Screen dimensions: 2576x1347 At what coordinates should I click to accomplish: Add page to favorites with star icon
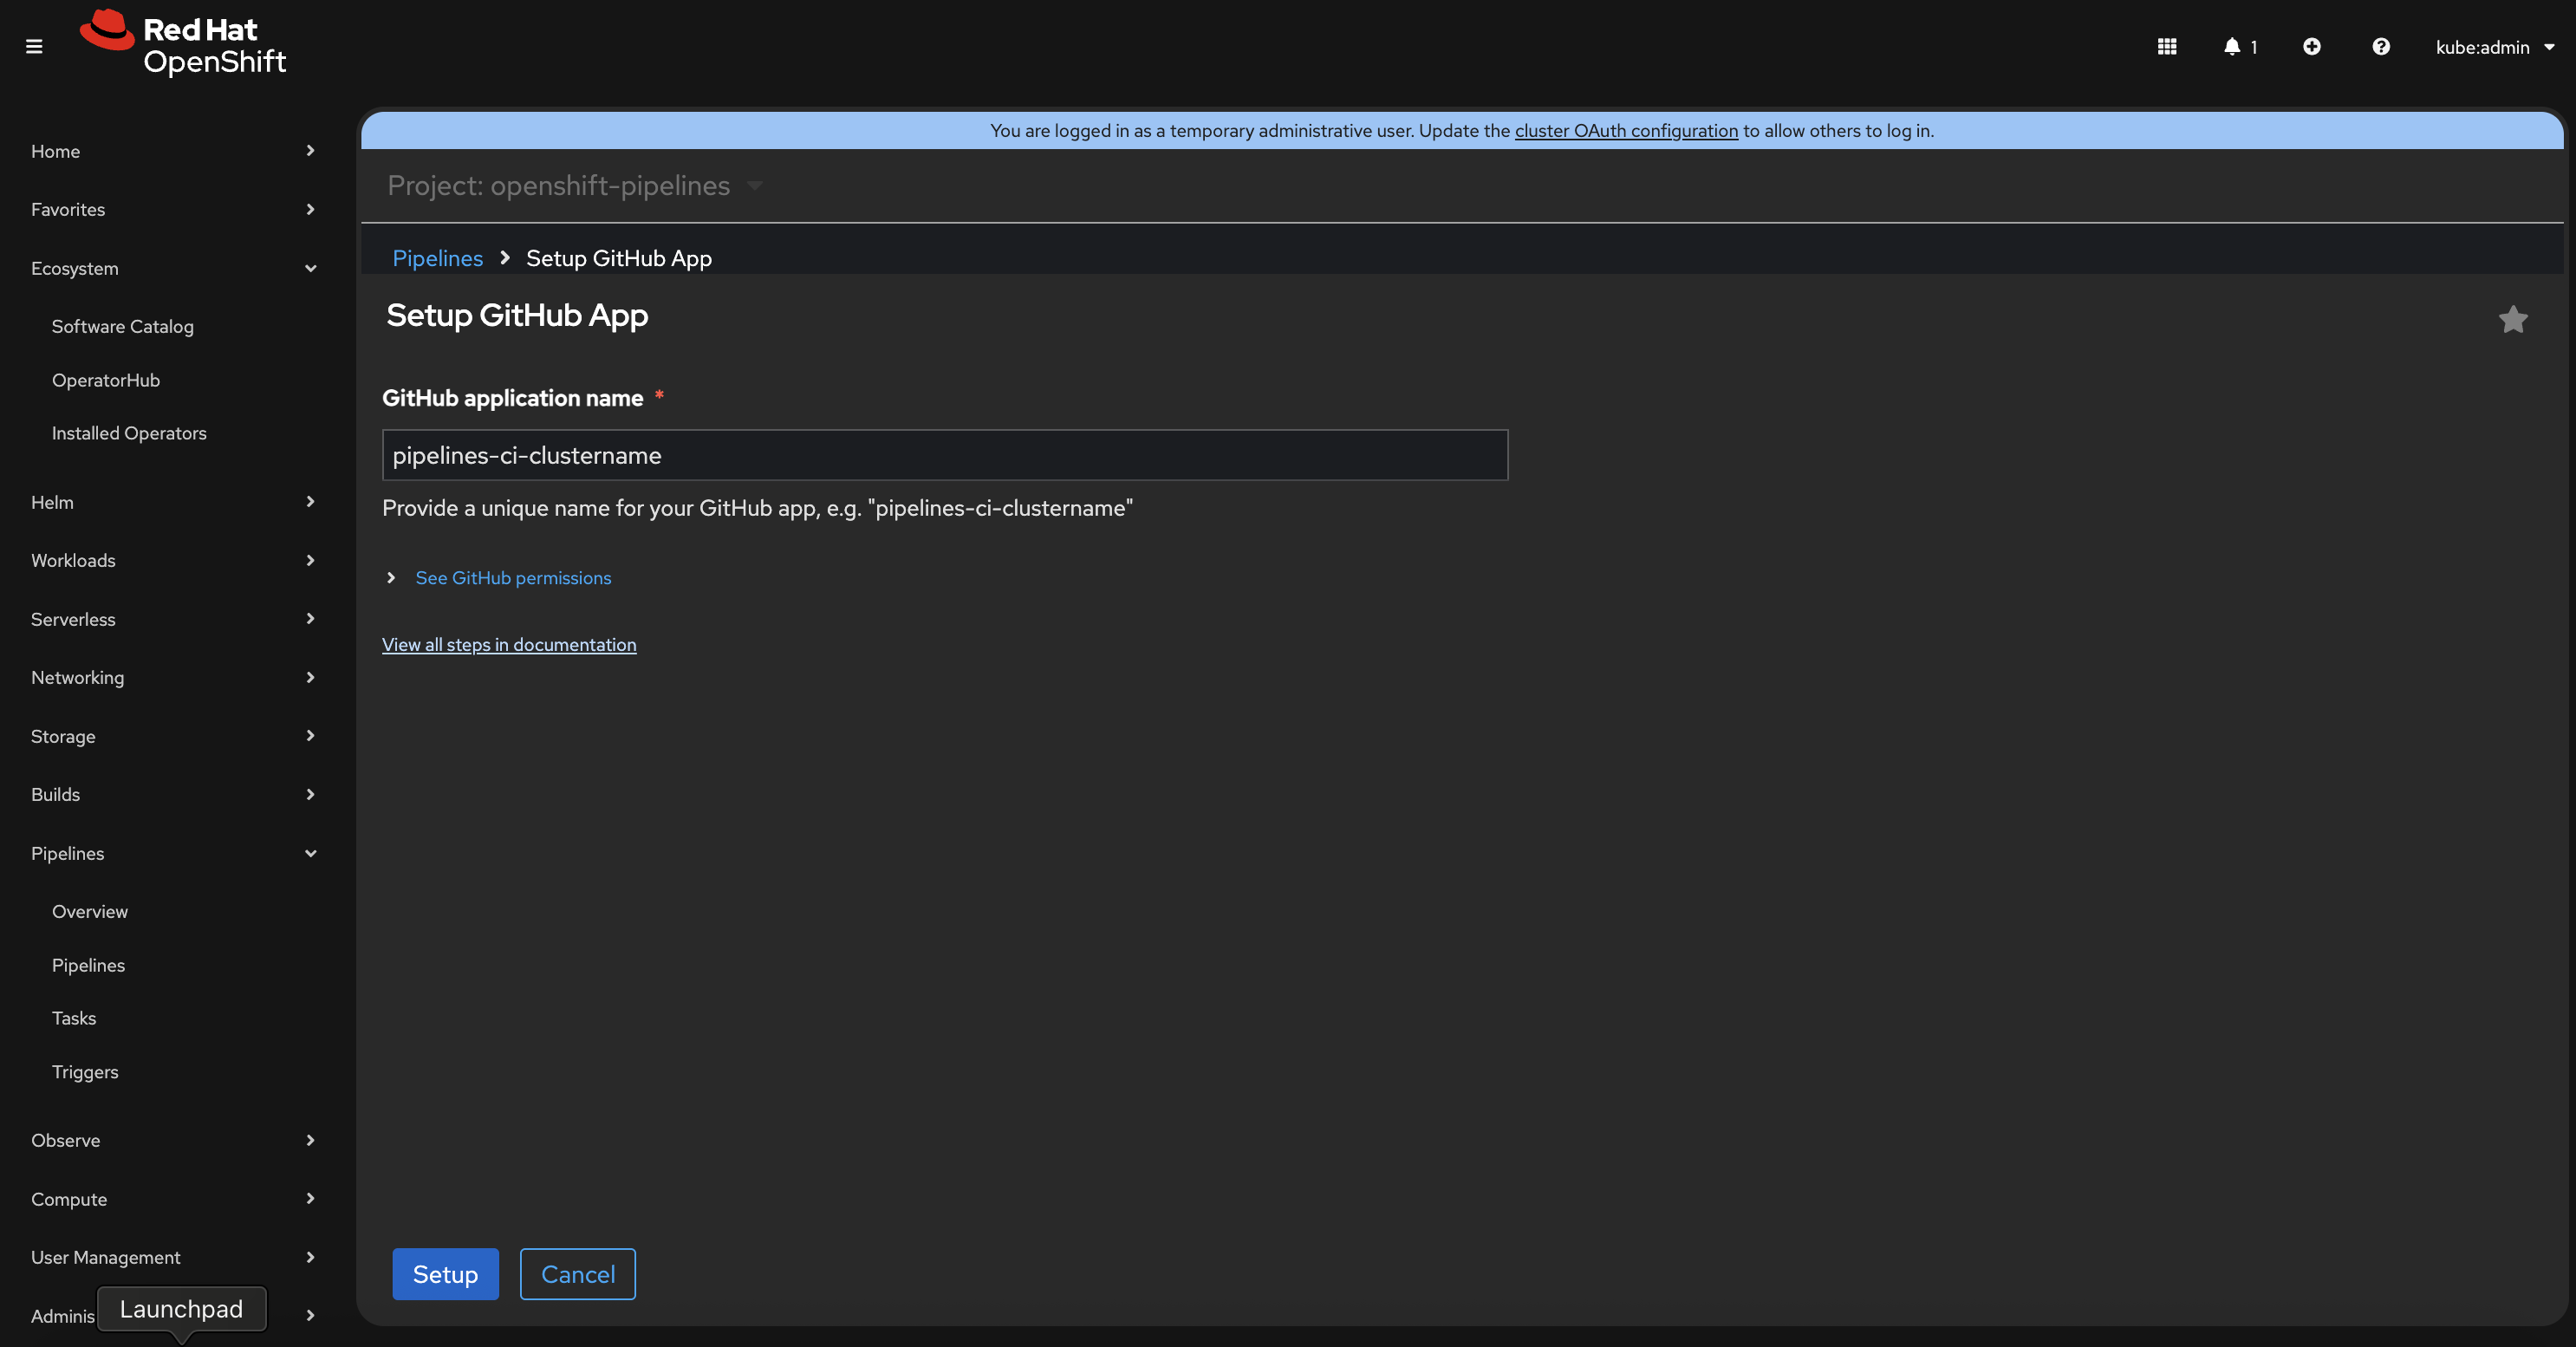tap(2512, 319)
